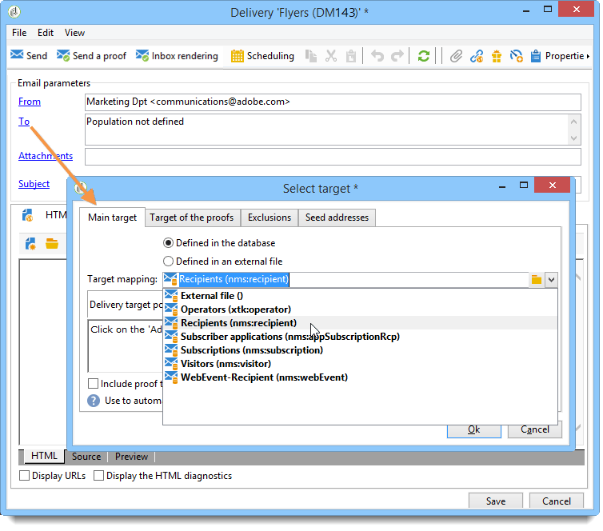Enable Display the HTML diagnostics checkbox

click(99, 476)
